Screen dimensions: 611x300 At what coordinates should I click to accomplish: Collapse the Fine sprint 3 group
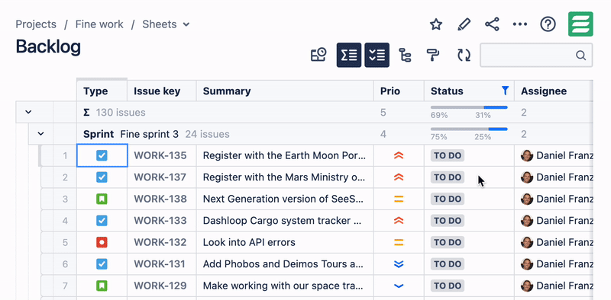tap(40, 134)
